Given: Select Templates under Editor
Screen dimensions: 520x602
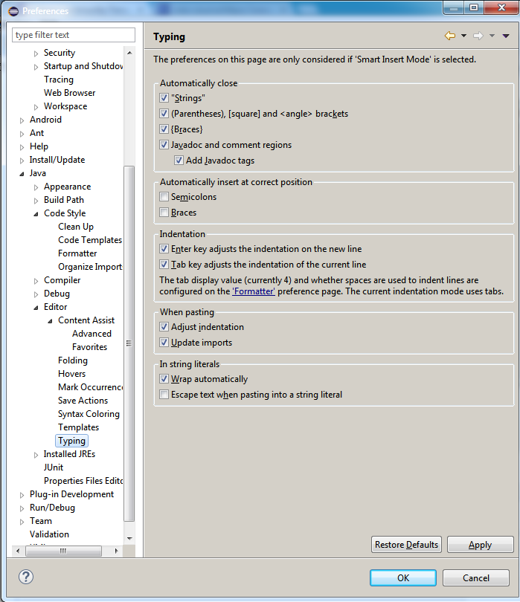Looking at the screenshot, I should coord(78,427).
